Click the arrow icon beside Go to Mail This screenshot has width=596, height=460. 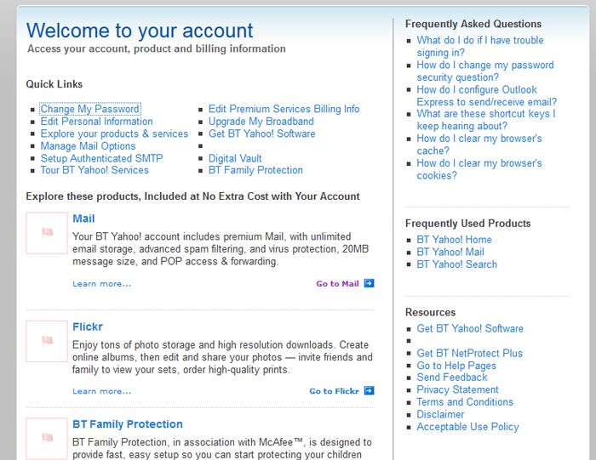coord(369,284)
